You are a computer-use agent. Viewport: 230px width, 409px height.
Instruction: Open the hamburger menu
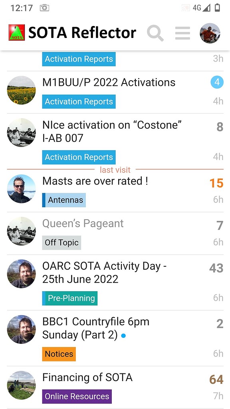[182, 34]
